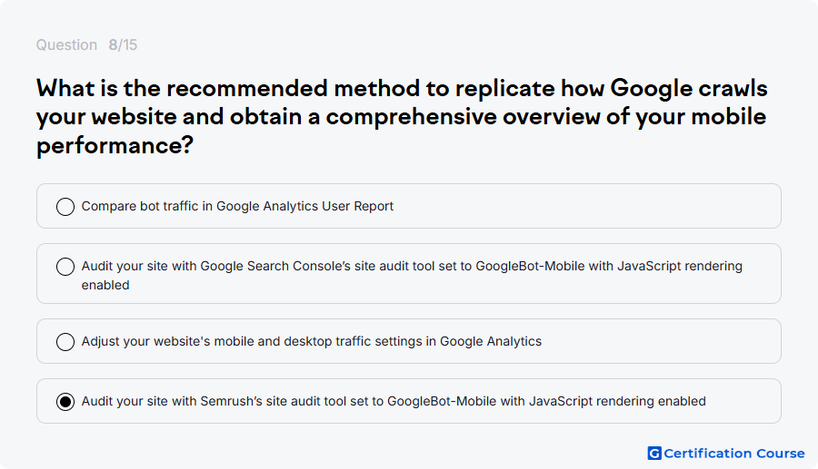The image size is (818, 469).
Task: Click the Certification Course logo icon
Action: (654, 454)
